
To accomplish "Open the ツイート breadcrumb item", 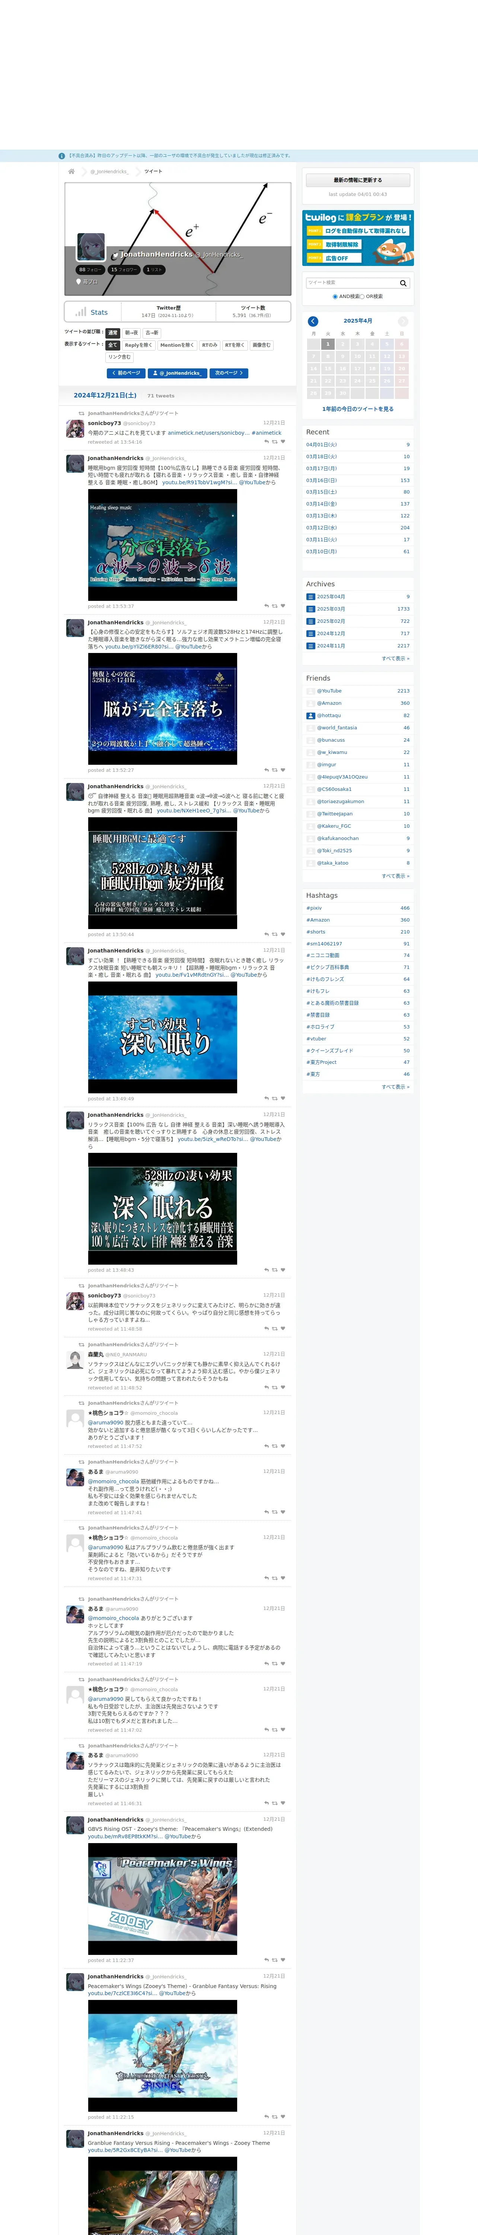I will [153, 172].
